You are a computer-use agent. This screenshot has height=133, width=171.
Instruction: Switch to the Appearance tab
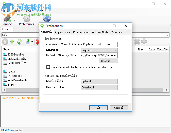[x=63, y=32]
